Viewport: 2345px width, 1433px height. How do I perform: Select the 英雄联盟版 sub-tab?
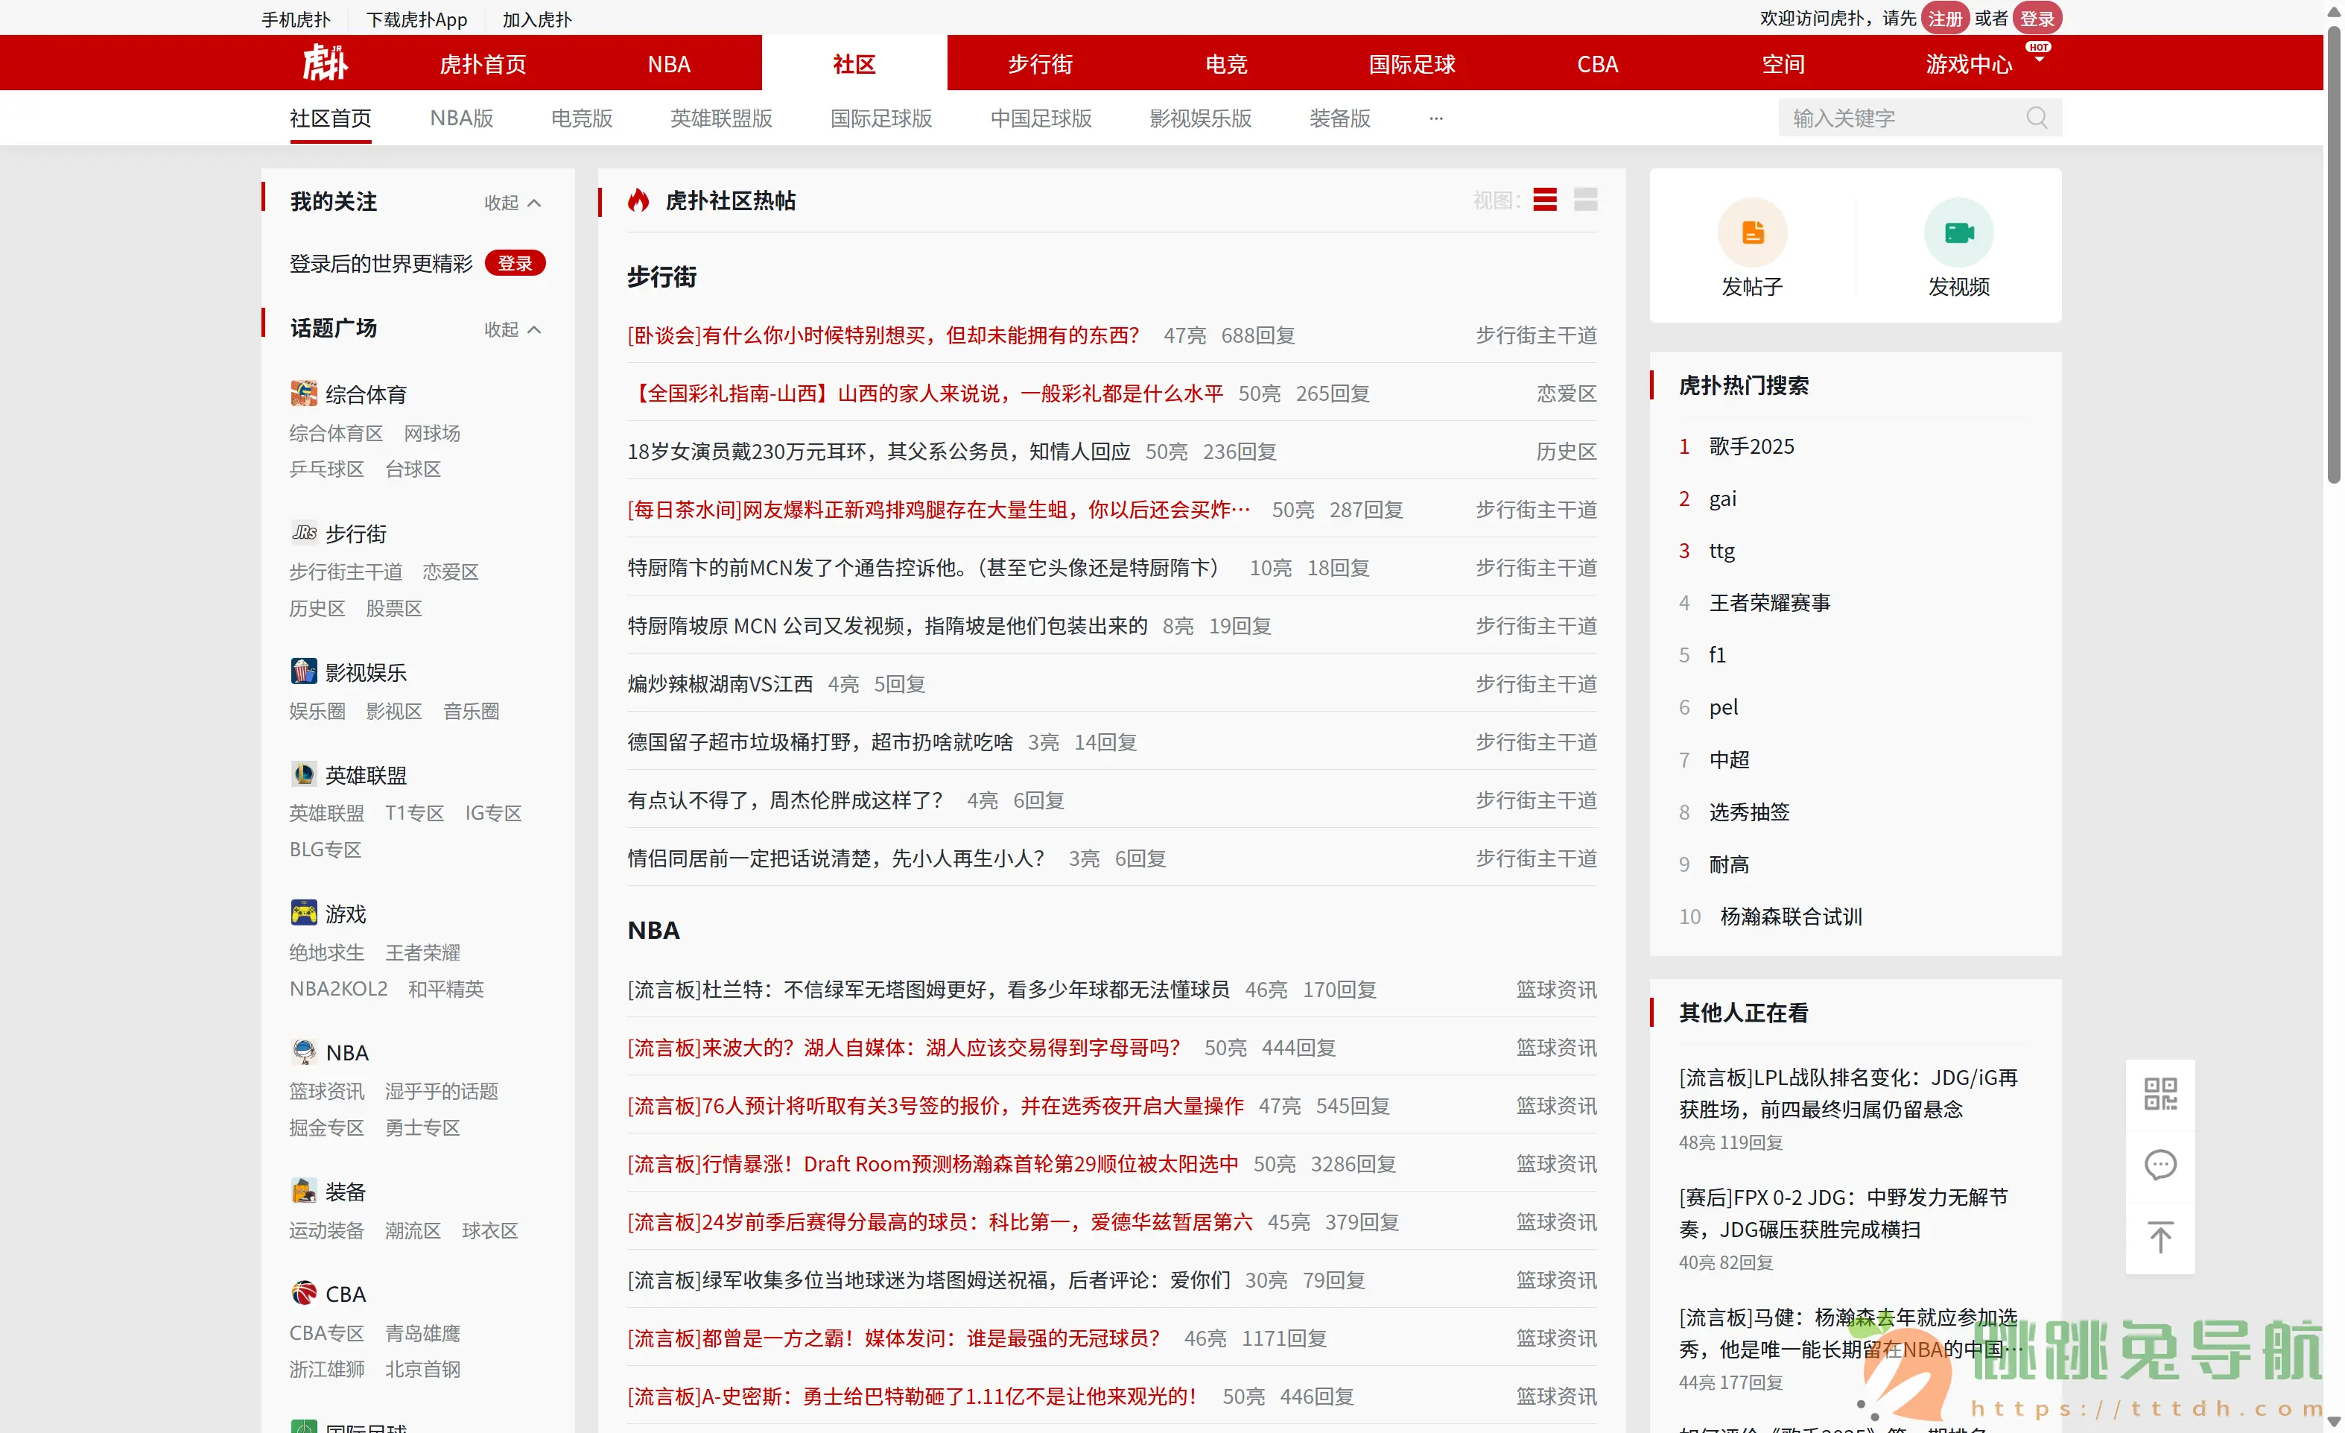(x=721, y=118)
